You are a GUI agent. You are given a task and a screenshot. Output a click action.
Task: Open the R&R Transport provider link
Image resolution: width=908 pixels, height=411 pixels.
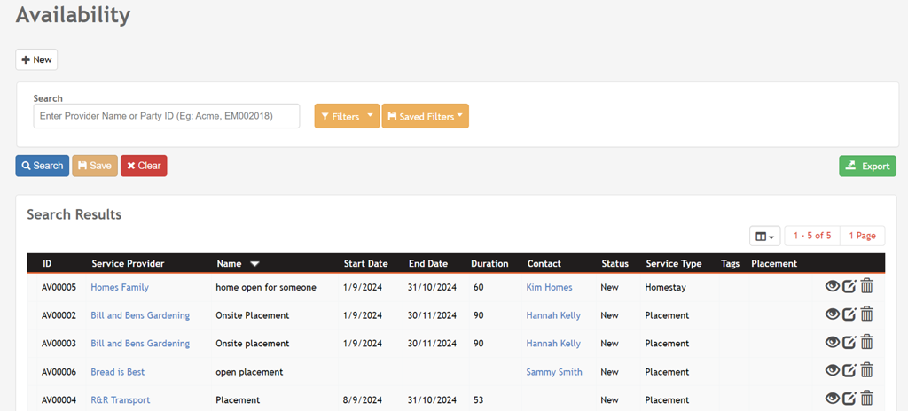point(121,400)
